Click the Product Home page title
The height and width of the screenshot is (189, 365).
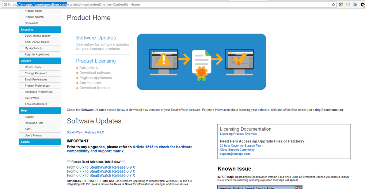tap(89, 18)
